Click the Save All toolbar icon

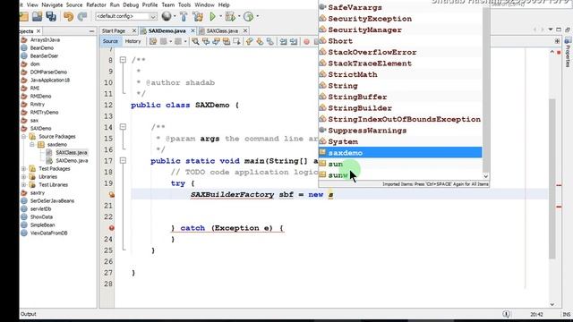51,16
